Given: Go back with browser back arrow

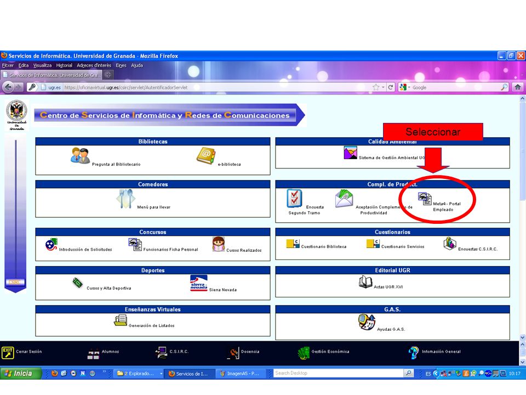Looking at the screenshot, I should click(8, 87).
